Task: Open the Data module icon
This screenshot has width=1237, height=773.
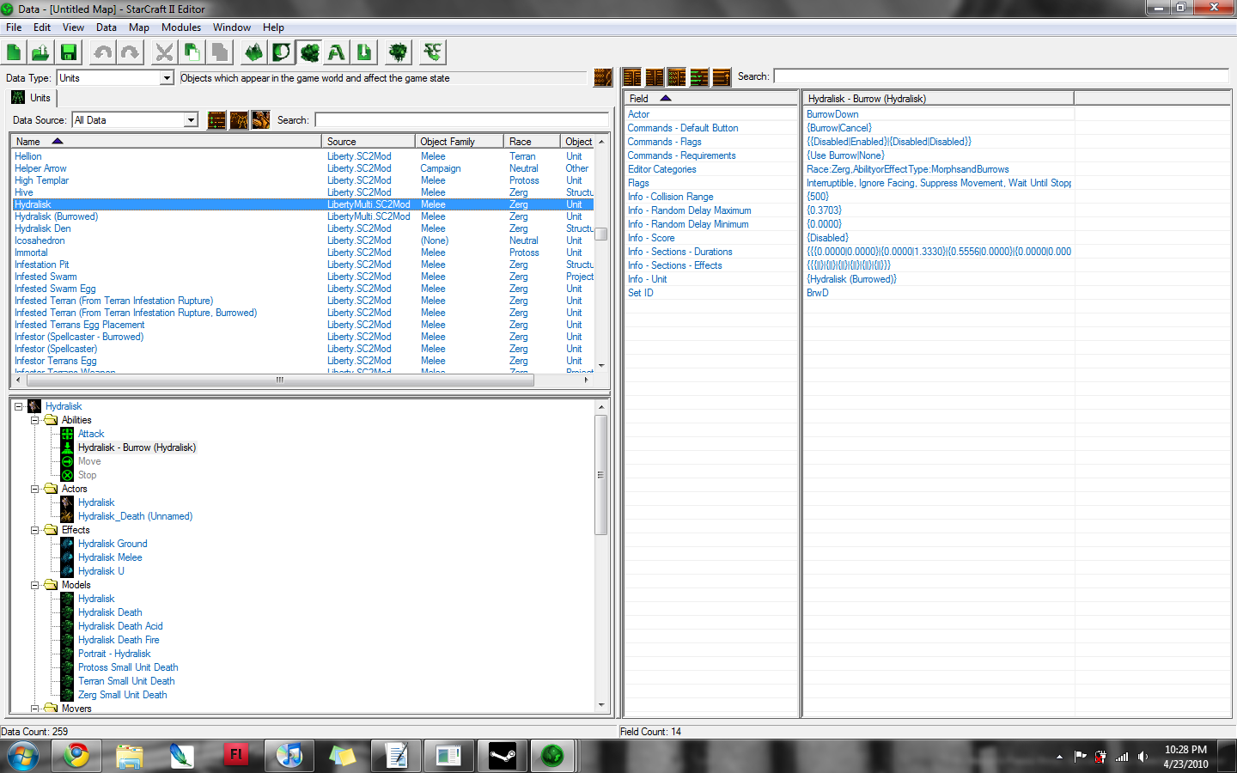Action: [309, 52]
